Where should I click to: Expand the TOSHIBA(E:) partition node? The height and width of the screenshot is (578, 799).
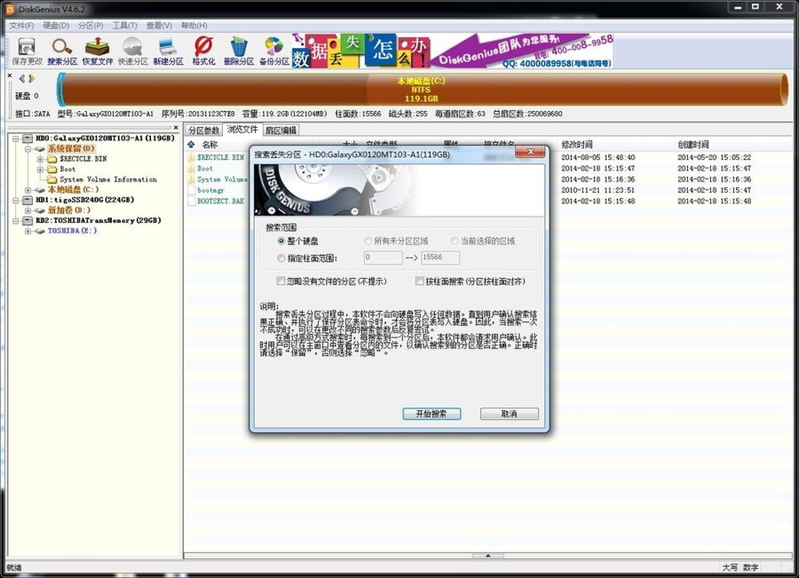pyautogui.click(x=28, y=231)
